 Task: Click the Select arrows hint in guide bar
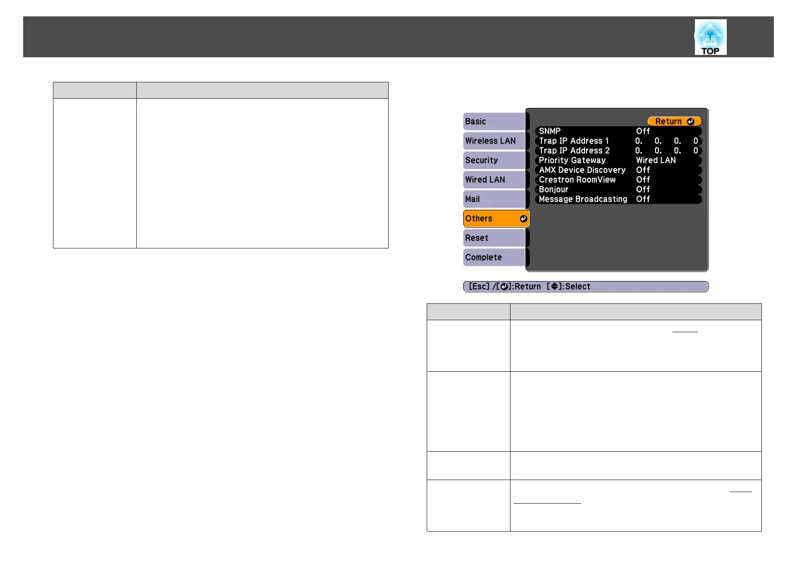click(568, 286)
